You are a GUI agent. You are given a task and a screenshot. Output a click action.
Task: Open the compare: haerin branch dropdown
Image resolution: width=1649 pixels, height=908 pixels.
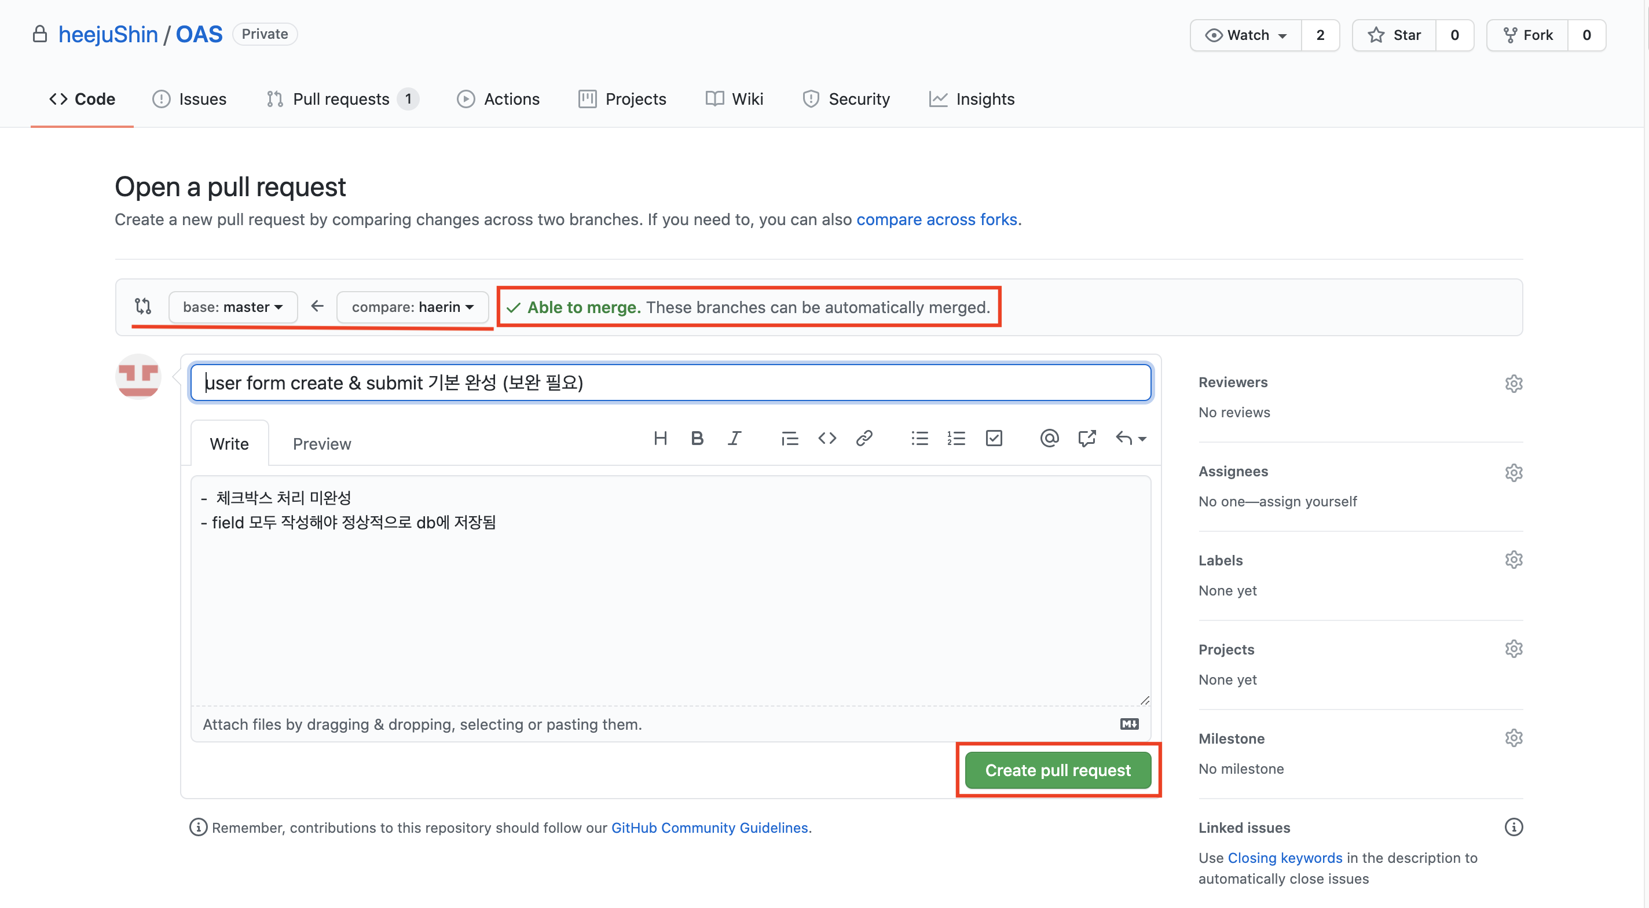(413, 307)
